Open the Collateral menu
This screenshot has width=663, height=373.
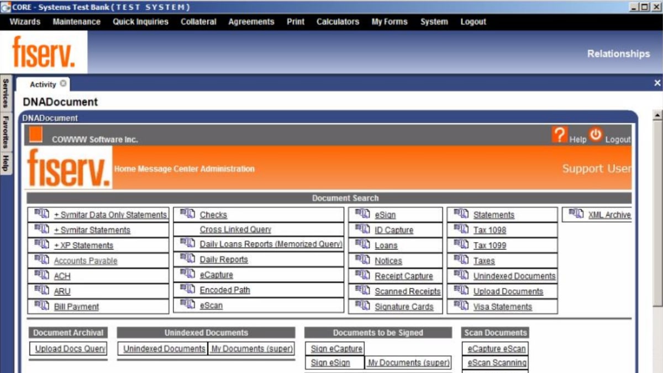coord(198,22)
